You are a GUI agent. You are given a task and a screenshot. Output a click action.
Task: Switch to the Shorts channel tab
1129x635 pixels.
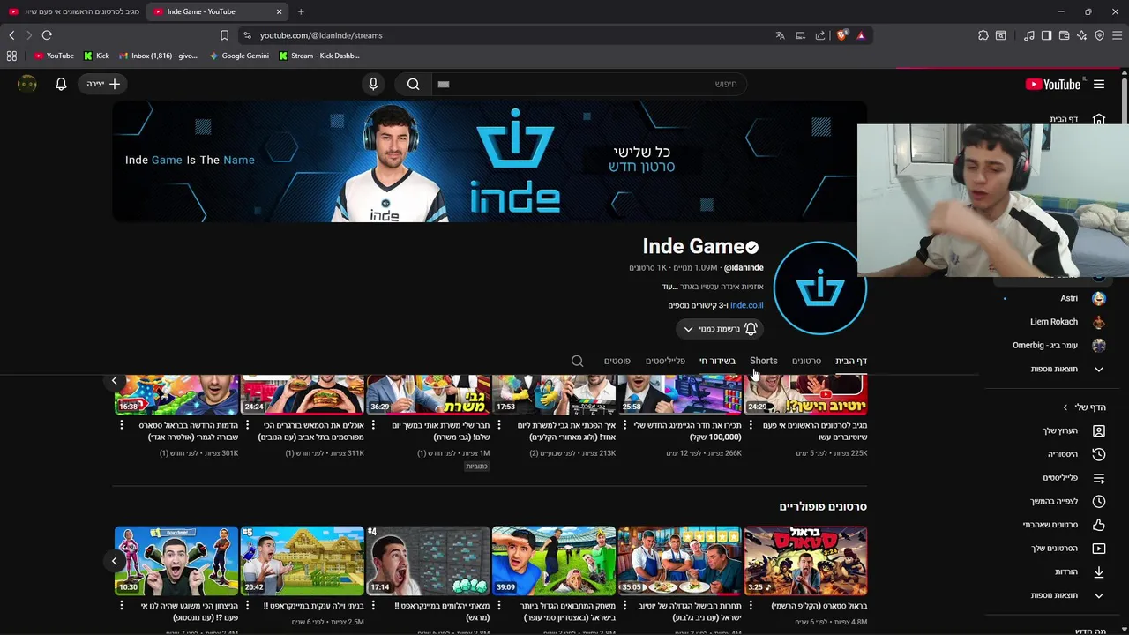pos(764,361)
